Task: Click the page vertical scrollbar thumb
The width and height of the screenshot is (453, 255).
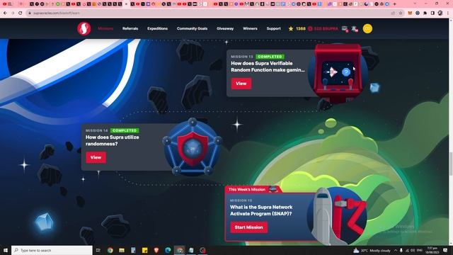Action: pyautogui.click(x=451, y=164)
